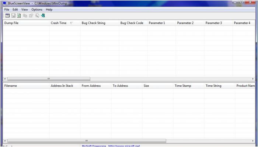Open the File menu
The height and width of the screenshot is (147, 258).
[7, 10]
